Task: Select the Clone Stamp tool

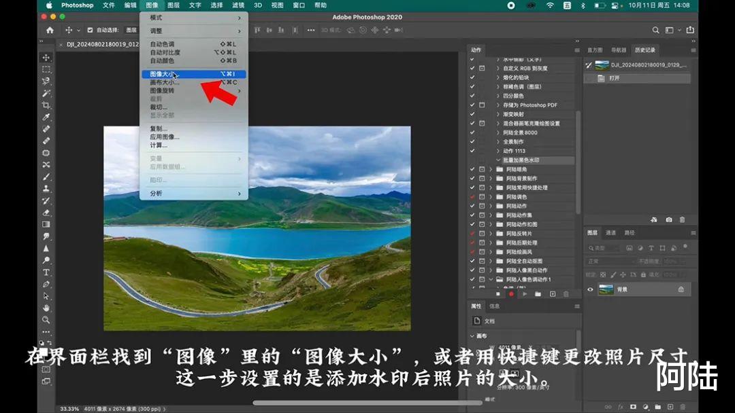Action: (x=46, y=188)
